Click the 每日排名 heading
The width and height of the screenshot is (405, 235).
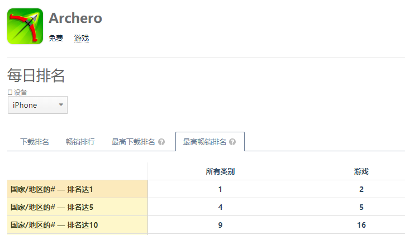tap(36, 75)
